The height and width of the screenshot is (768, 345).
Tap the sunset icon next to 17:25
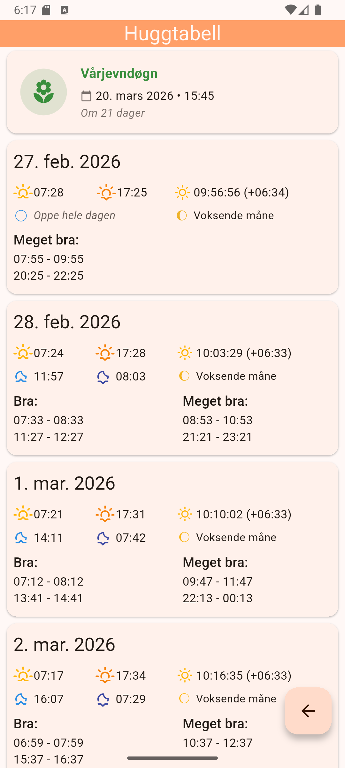(x=106, y=192)
